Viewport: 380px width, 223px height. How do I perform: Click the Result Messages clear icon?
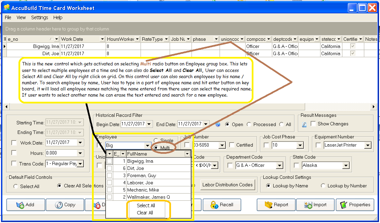[x=304, y=124]
